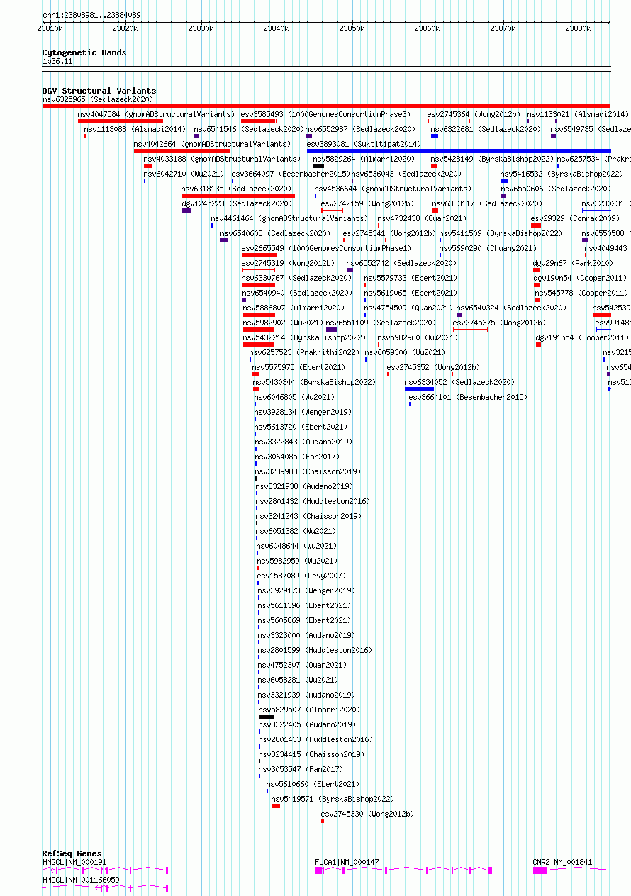Image resolution: width=631 pixels, height=896 pixels.
Task: Click the nsv5432214 (ByrskaBishop2022) label
Action: pyautogui.click(x=304, y=337)
